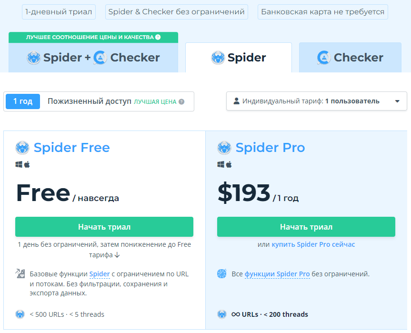
Task: Select the Spider tab
Action: pyautogui.click(x=238, y=58)
